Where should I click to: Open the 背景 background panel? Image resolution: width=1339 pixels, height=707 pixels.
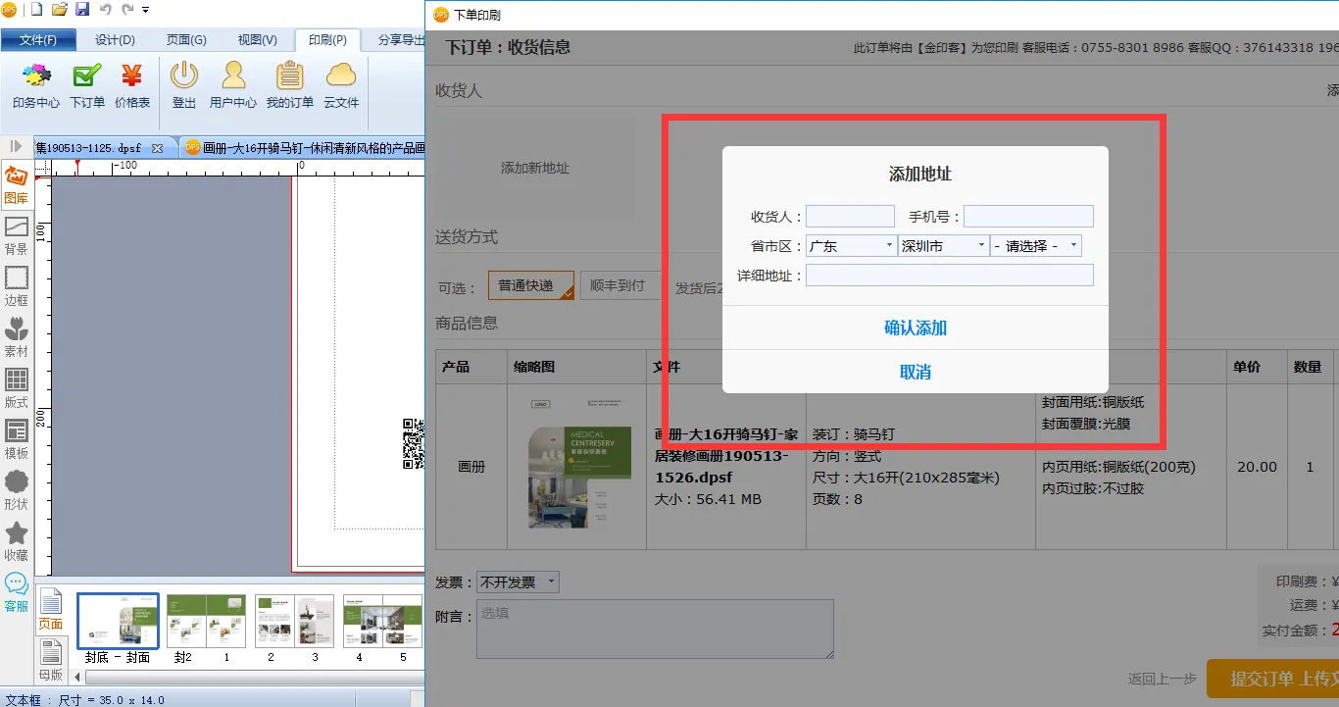[x=17, y=236]
